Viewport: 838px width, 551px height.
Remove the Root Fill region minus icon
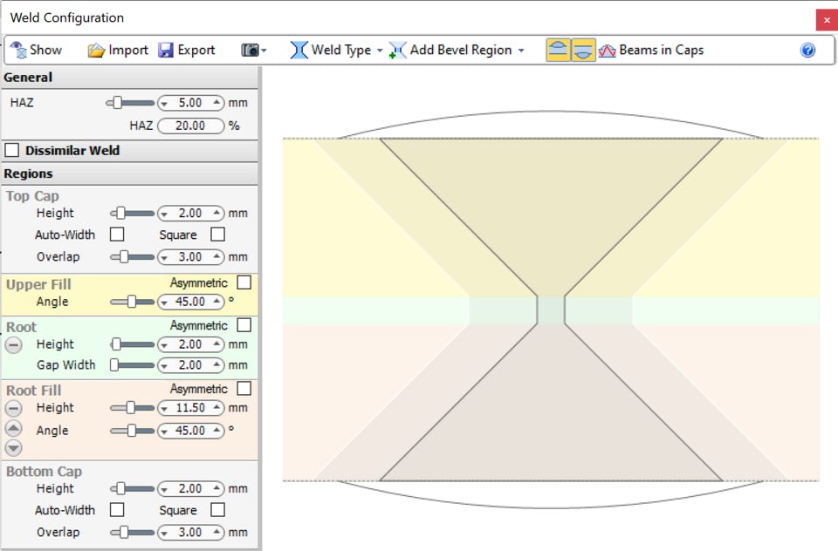tap(13, 408)
